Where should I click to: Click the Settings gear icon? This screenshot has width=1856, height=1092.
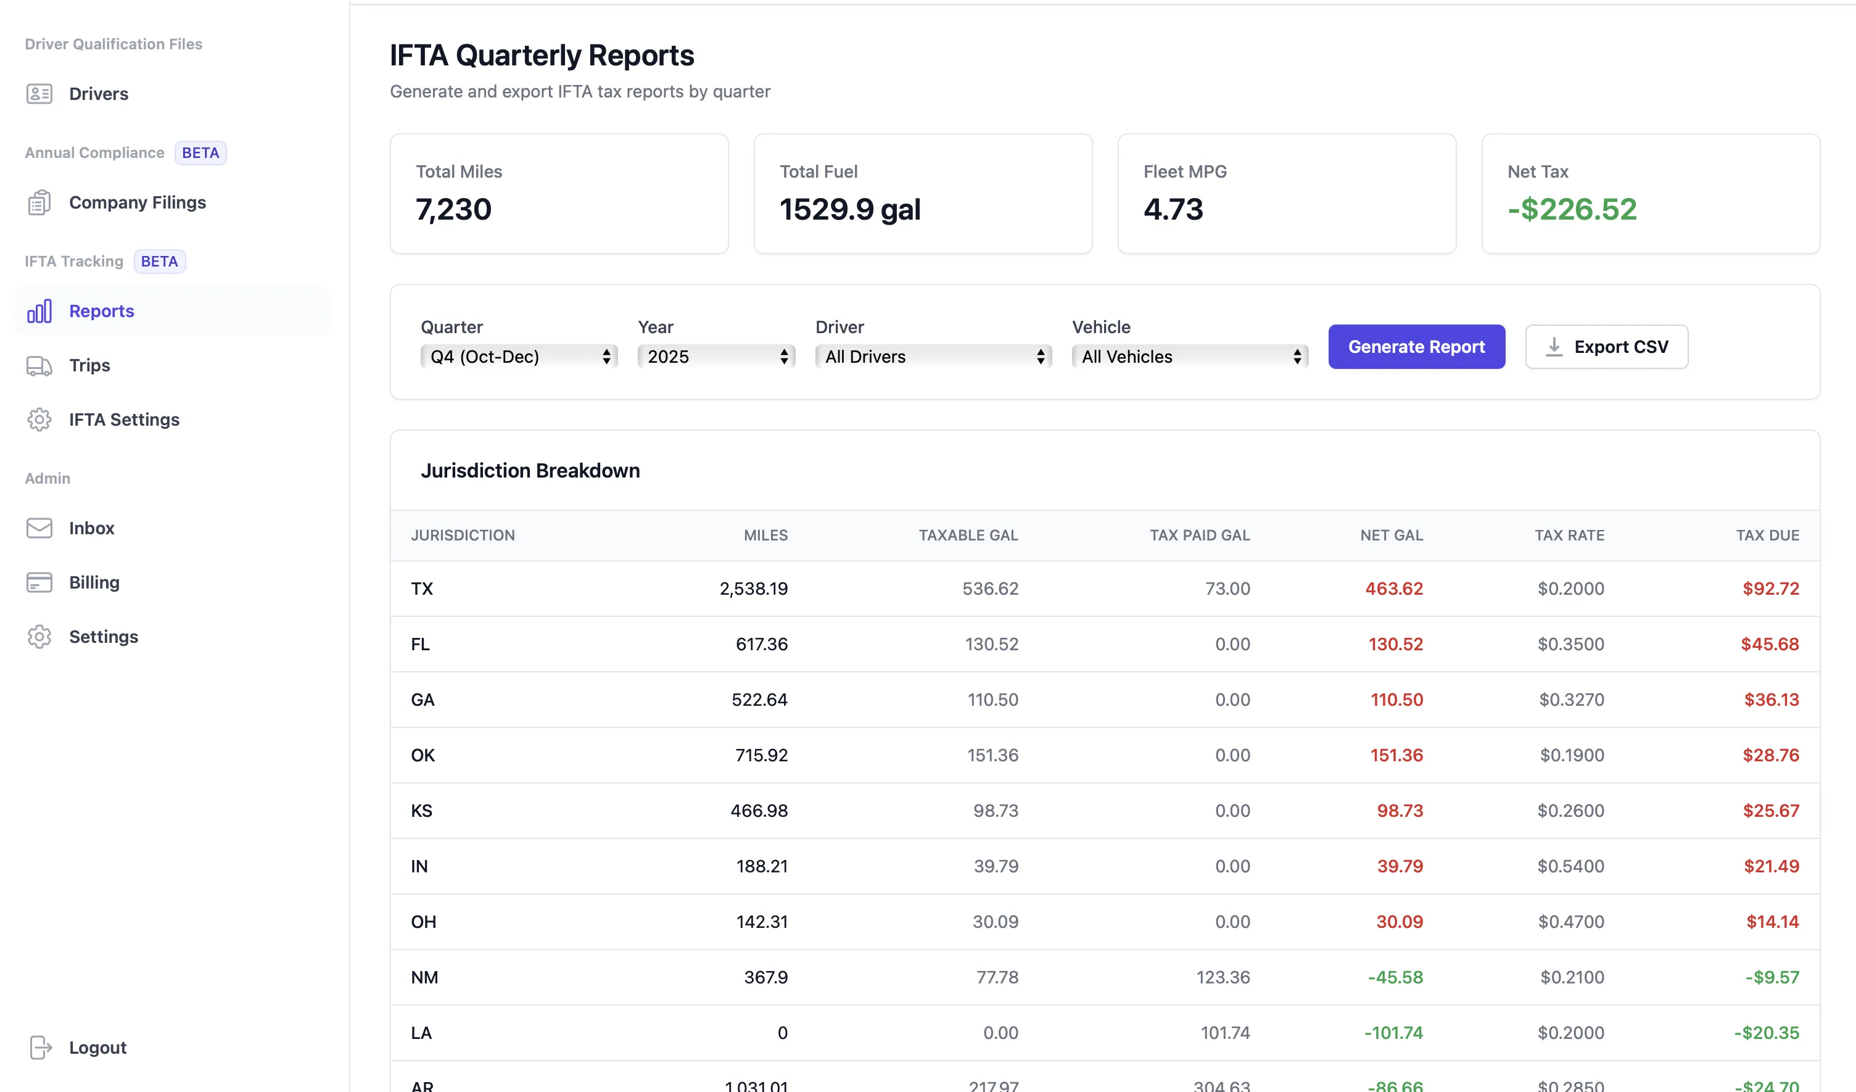point(39,636)
